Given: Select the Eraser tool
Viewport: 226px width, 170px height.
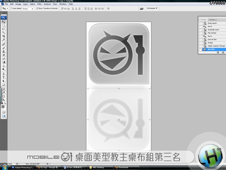Looking at the screenshot, I should coord(4,59).
